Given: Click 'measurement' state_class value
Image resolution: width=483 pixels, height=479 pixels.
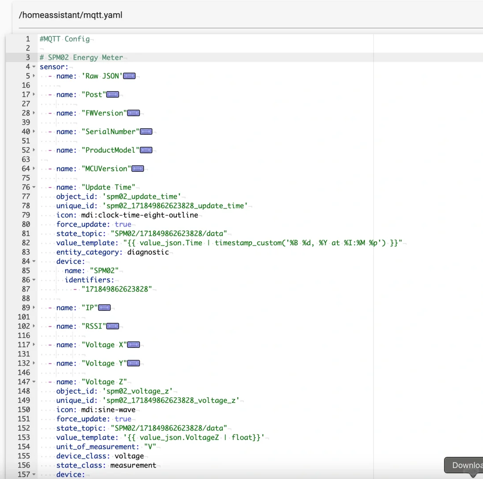Looking at the screenshot, I should click(x=134, y=465).
